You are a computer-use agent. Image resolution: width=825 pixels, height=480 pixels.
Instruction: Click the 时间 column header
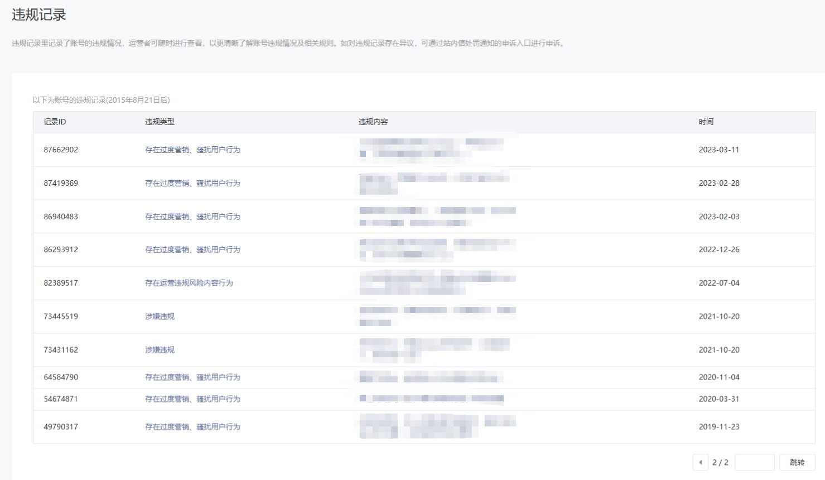(706, 122)
